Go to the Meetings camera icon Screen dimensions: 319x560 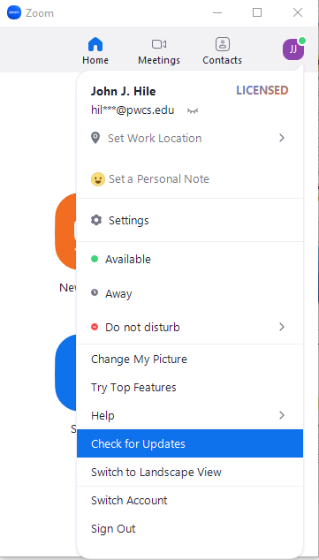point(159,44)
